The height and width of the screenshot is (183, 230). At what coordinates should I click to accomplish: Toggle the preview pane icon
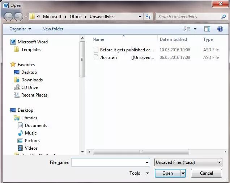pyautogui.click(x=207, y=29)
